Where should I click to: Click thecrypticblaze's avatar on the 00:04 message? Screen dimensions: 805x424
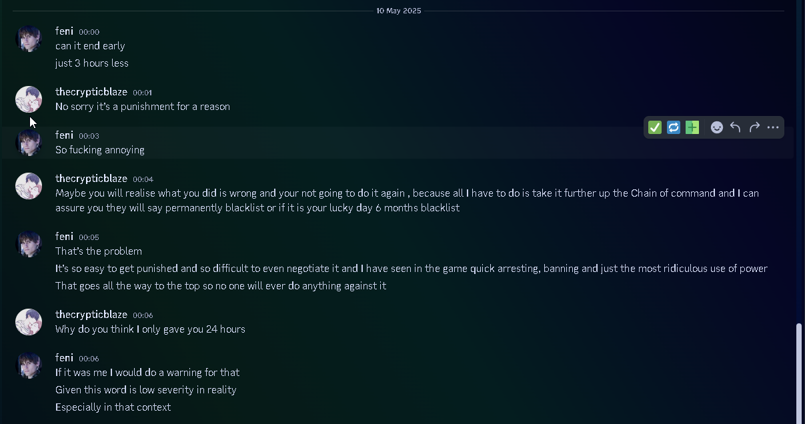(29, 186)
